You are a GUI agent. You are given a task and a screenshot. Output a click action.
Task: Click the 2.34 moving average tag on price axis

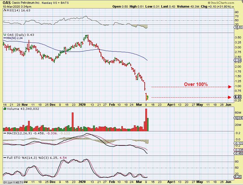coord(238,60)
